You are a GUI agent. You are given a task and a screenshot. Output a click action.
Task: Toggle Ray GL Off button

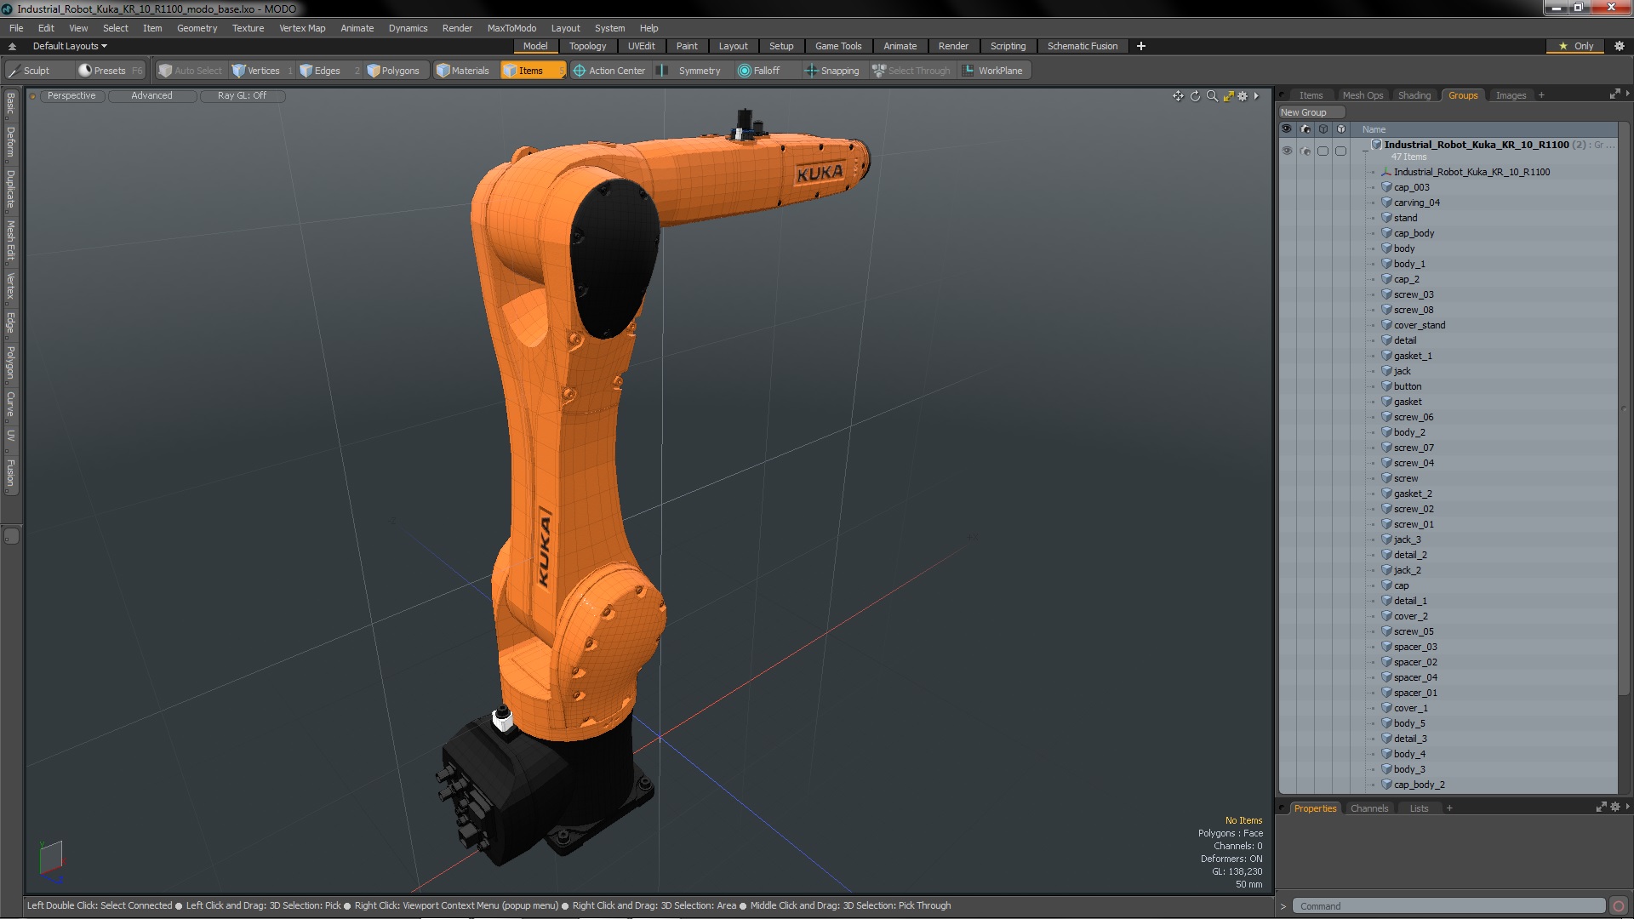[242, 96]
